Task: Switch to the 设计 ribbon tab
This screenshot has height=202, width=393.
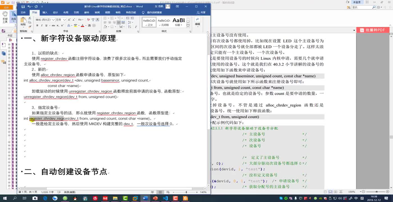Action: [x=55, y=12]
